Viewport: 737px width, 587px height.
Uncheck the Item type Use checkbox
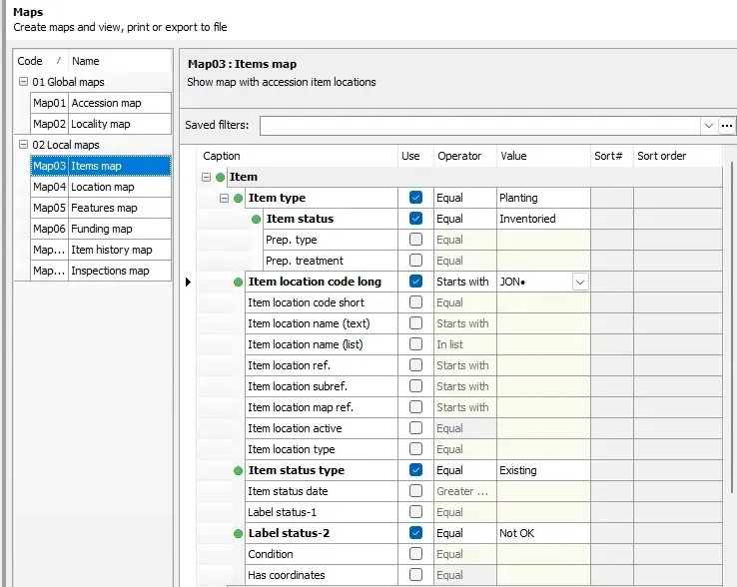click(x=415, y=198)
